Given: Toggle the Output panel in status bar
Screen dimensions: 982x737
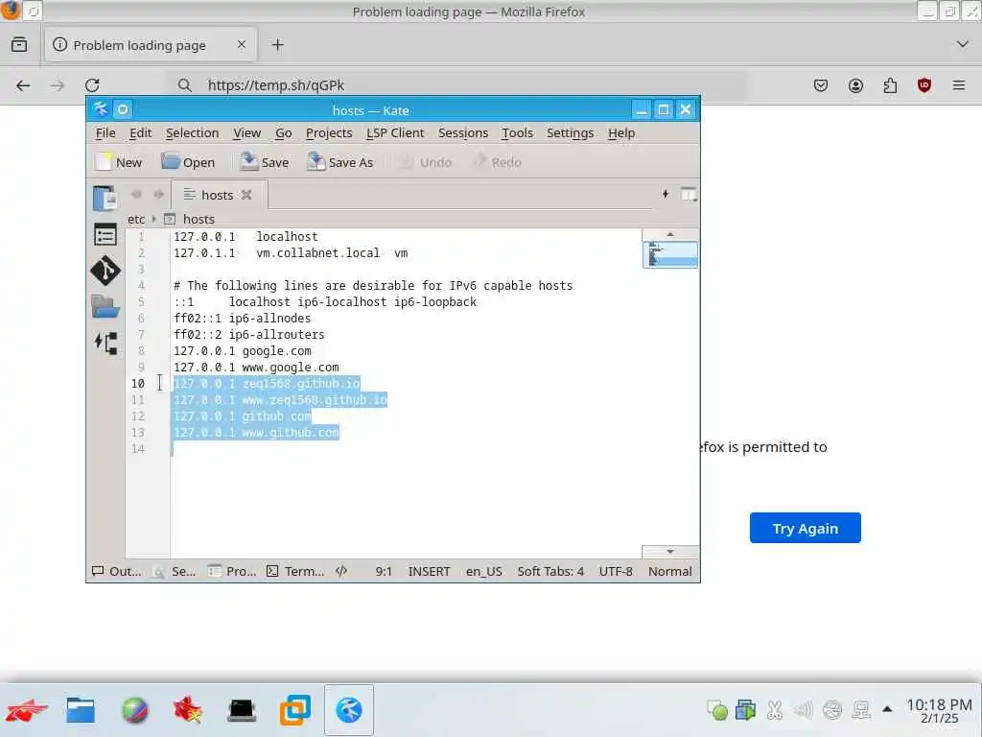Looking at the screenshot, I should point(116,572).
